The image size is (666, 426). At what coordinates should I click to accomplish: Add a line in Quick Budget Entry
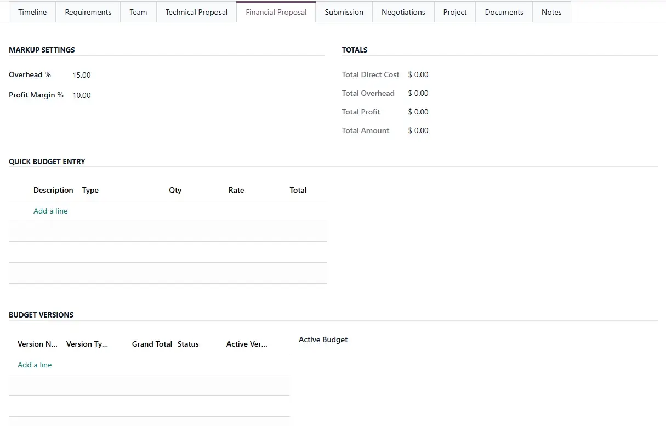[50, 211]
